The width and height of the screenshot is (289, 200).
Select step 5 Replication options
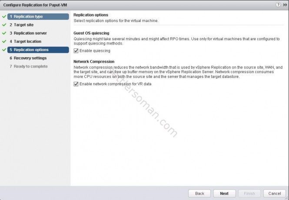click(31, 50)
